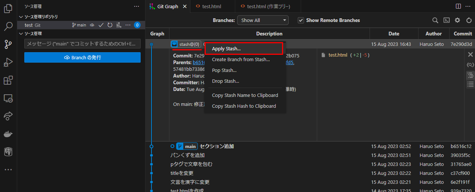Open the PostgreSQL elephant icon

tap(8, 152)
